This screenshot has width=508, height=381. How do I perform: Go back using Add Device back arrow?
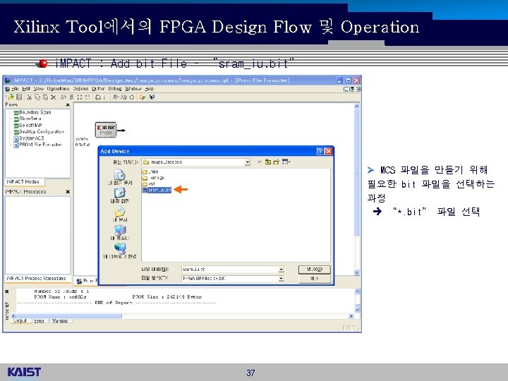(260, 162)
